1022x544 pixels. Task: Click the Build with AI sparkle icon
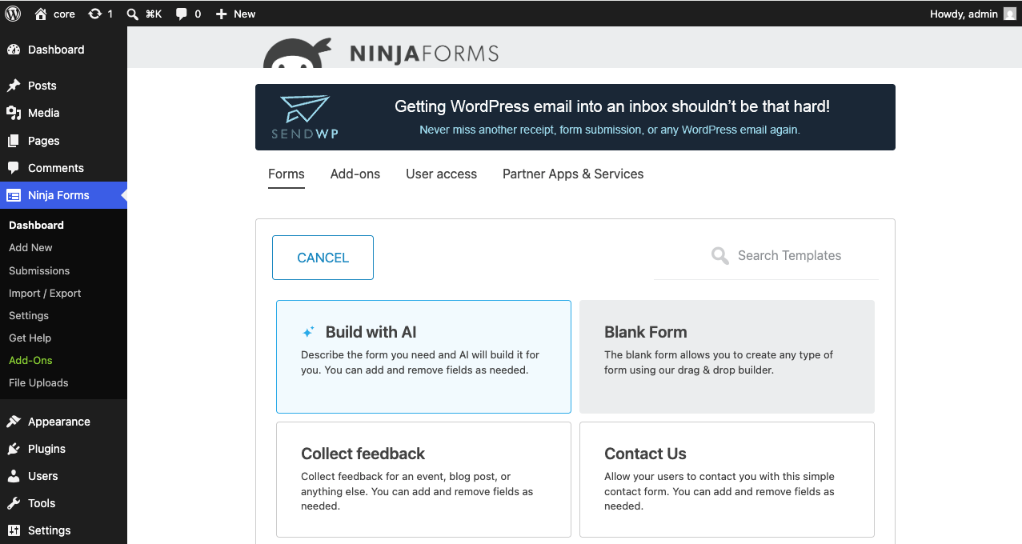click(308, 332)
